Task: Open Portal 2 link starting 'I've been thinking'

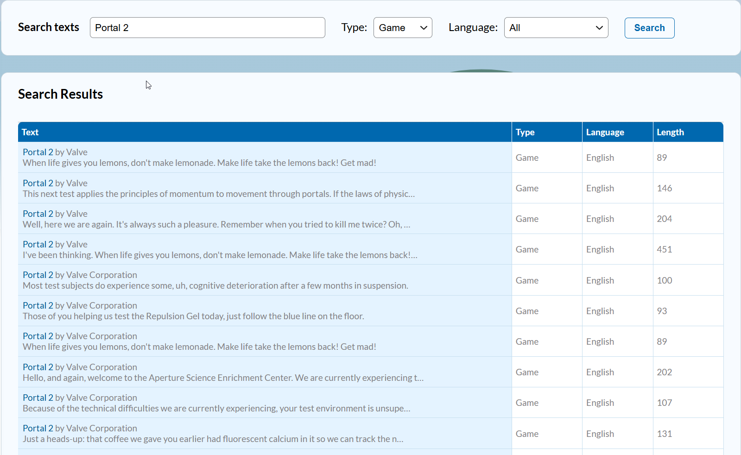Action: tap(38, 244)
